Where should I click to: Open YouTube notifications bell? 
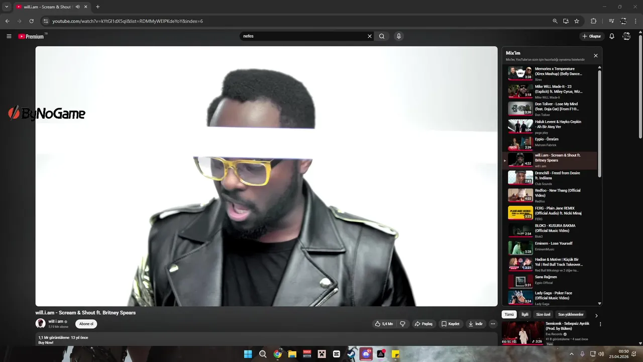tap(612, 36)
